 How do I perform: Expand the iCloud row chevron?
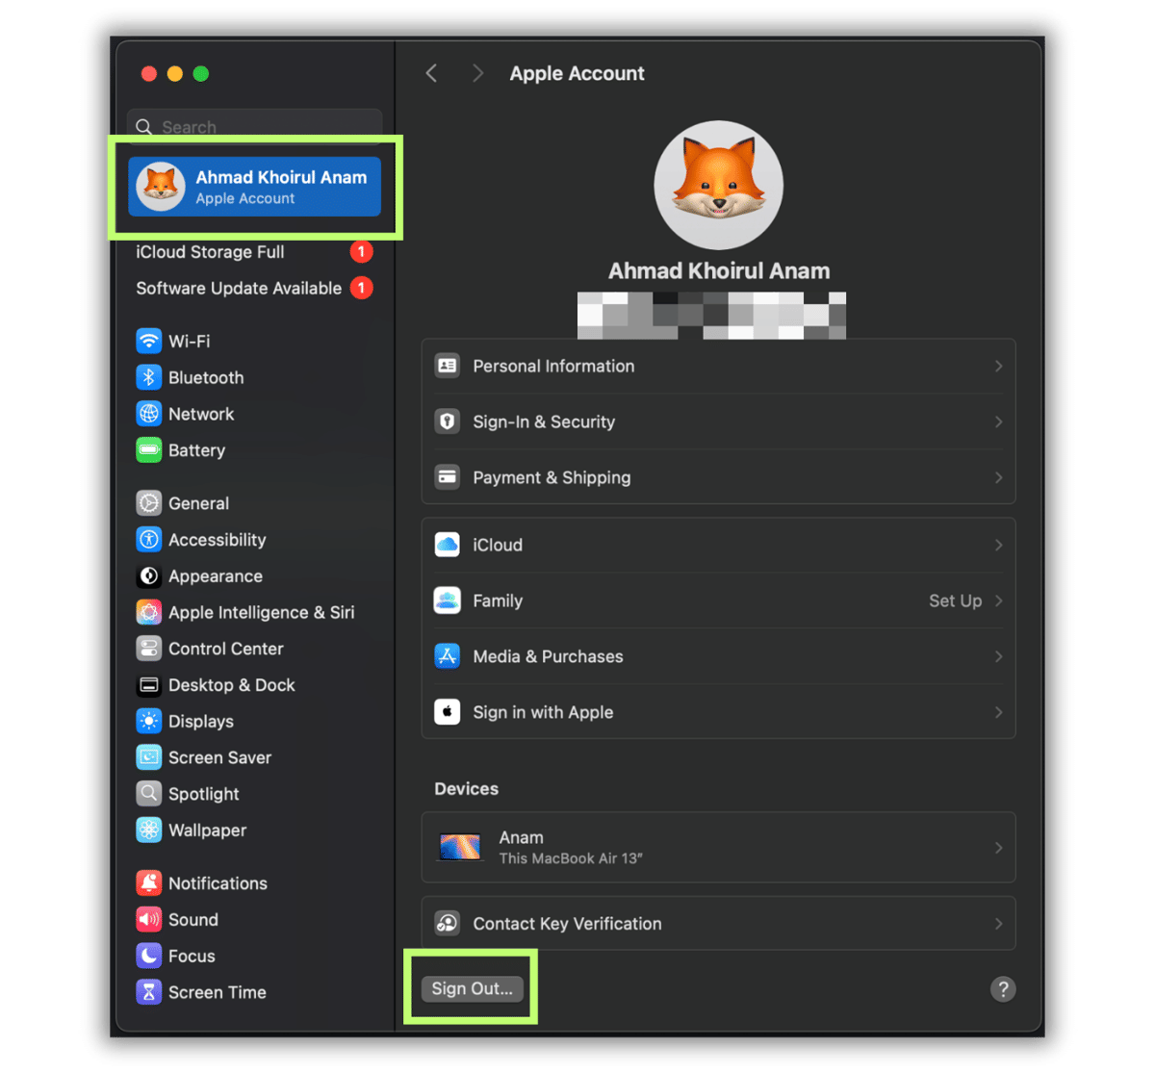998,545
